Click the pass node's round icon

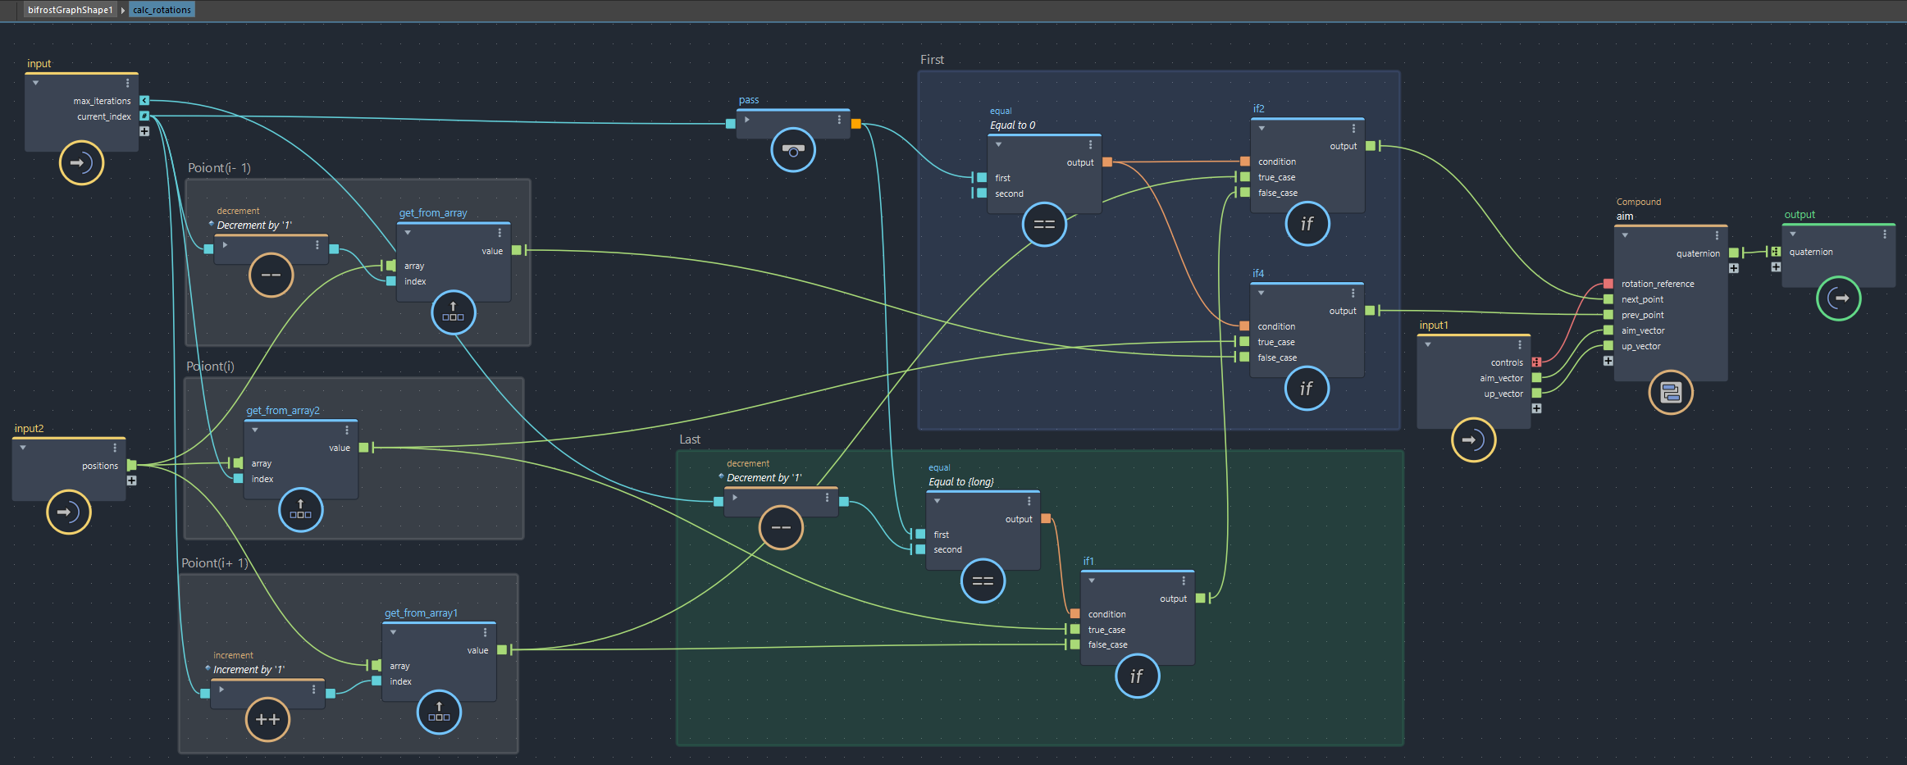[792, 150]
